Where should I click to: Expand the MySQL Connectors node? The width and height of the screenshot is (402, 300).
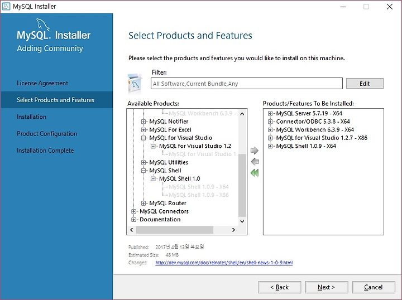(133, 211)
